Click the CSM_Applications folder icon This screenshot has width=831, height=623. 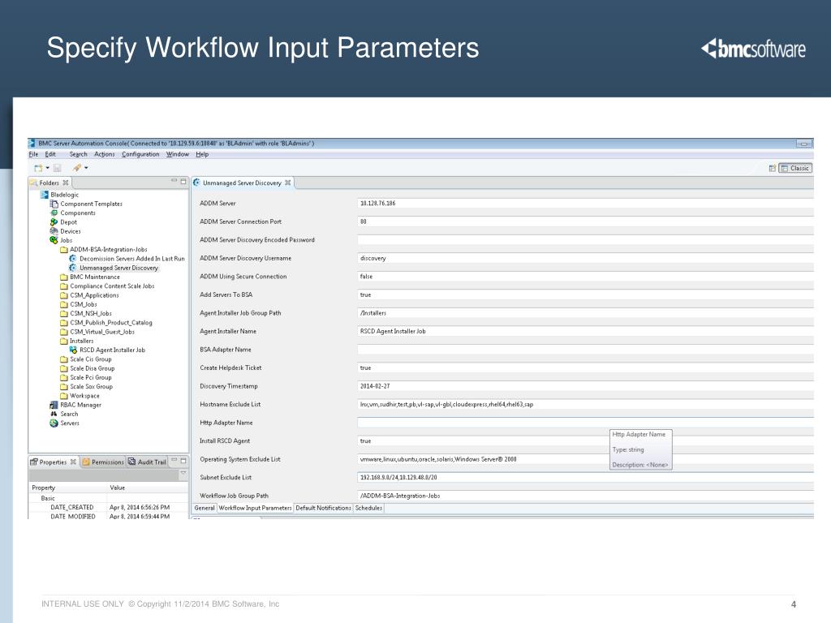(63, 295)
